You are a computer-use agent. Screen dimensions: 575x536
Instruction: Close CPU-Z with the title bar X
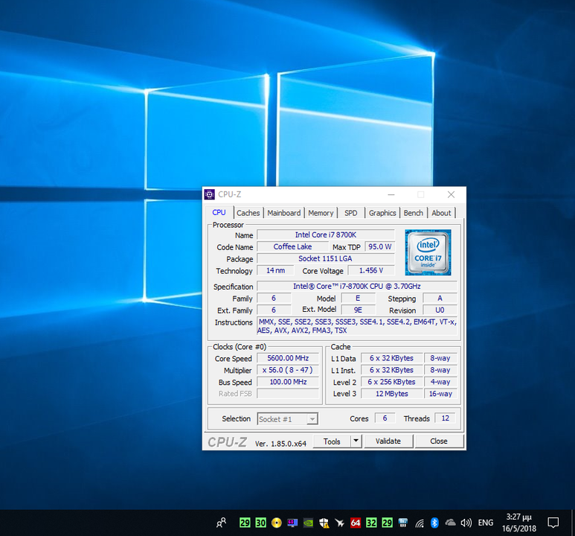coord(451,194)
